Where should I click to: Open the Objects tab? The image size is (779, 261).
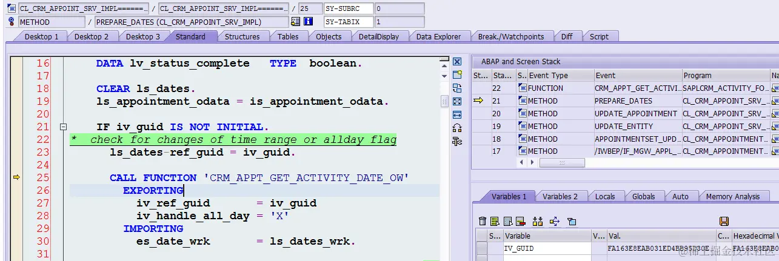(329, 36)
